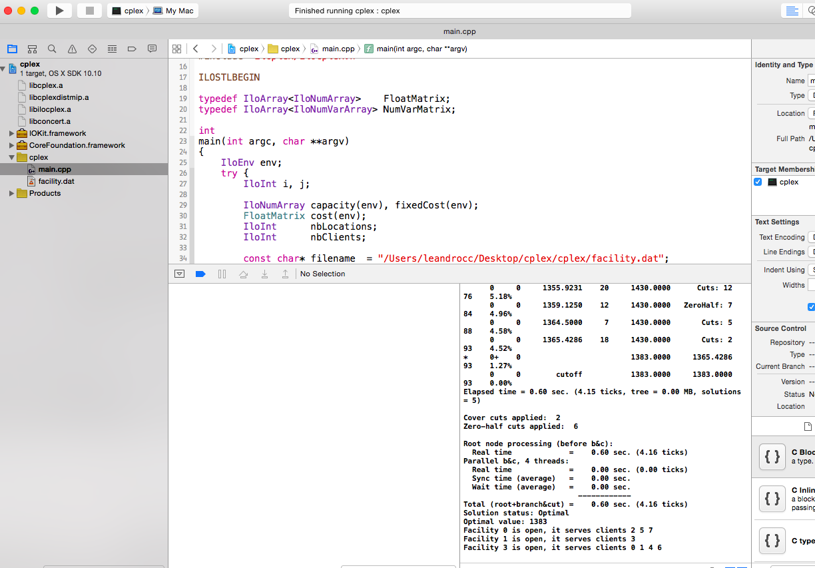Go forward in editor history
815x568 pixels.
[213, 49]
